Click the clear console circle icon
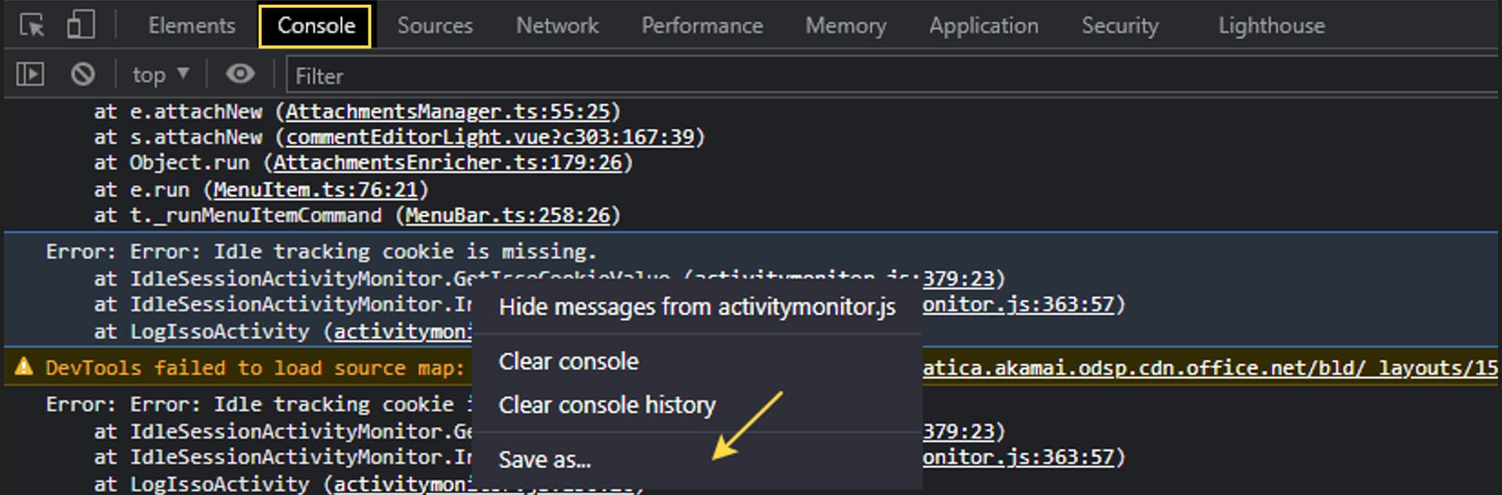Screen dimensions: 1502x495 [x=83, y=75]
